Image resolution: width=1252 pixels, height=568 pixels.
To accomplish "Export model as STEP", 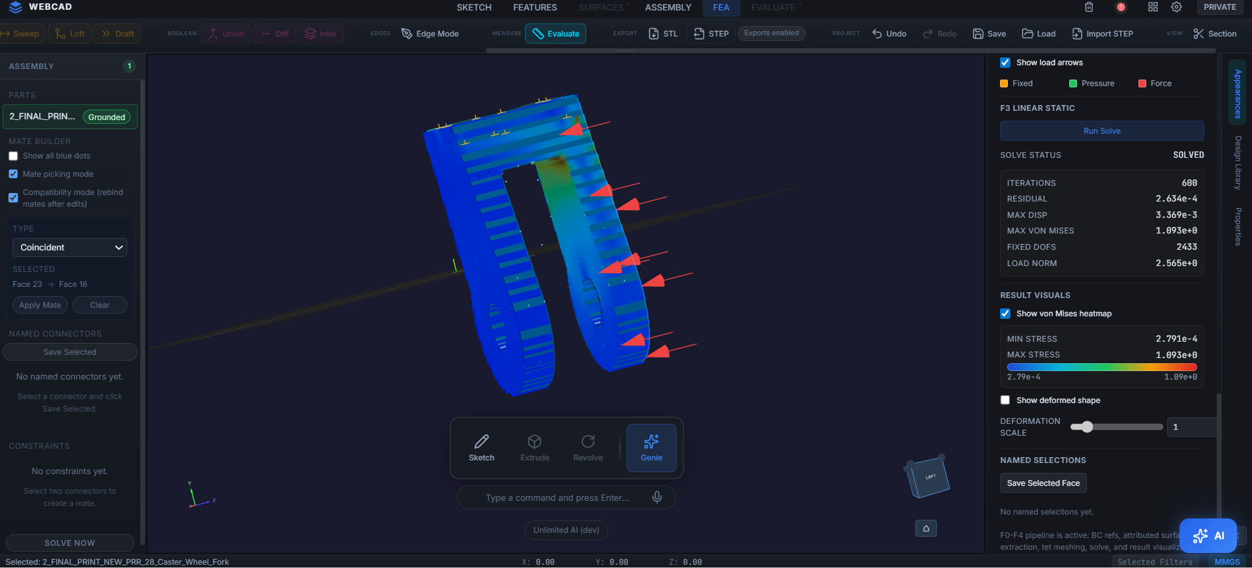I will [711, 34].
